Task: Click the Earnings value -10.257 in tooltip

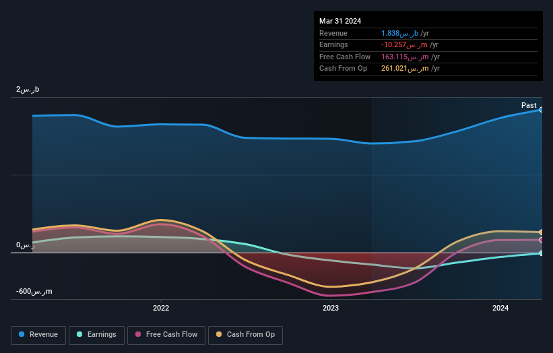Action: coord(404,44)
